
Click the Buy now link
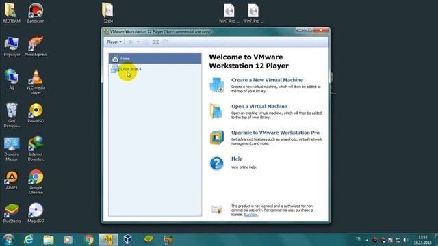tap(251, 215)
